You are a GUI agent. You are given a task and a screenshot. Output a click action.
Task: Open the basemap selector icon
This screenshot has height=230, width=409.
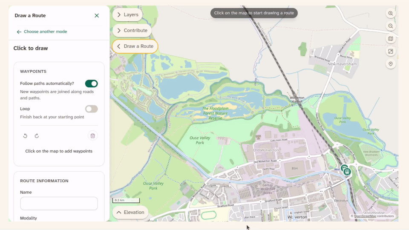(x=391, y=39)
